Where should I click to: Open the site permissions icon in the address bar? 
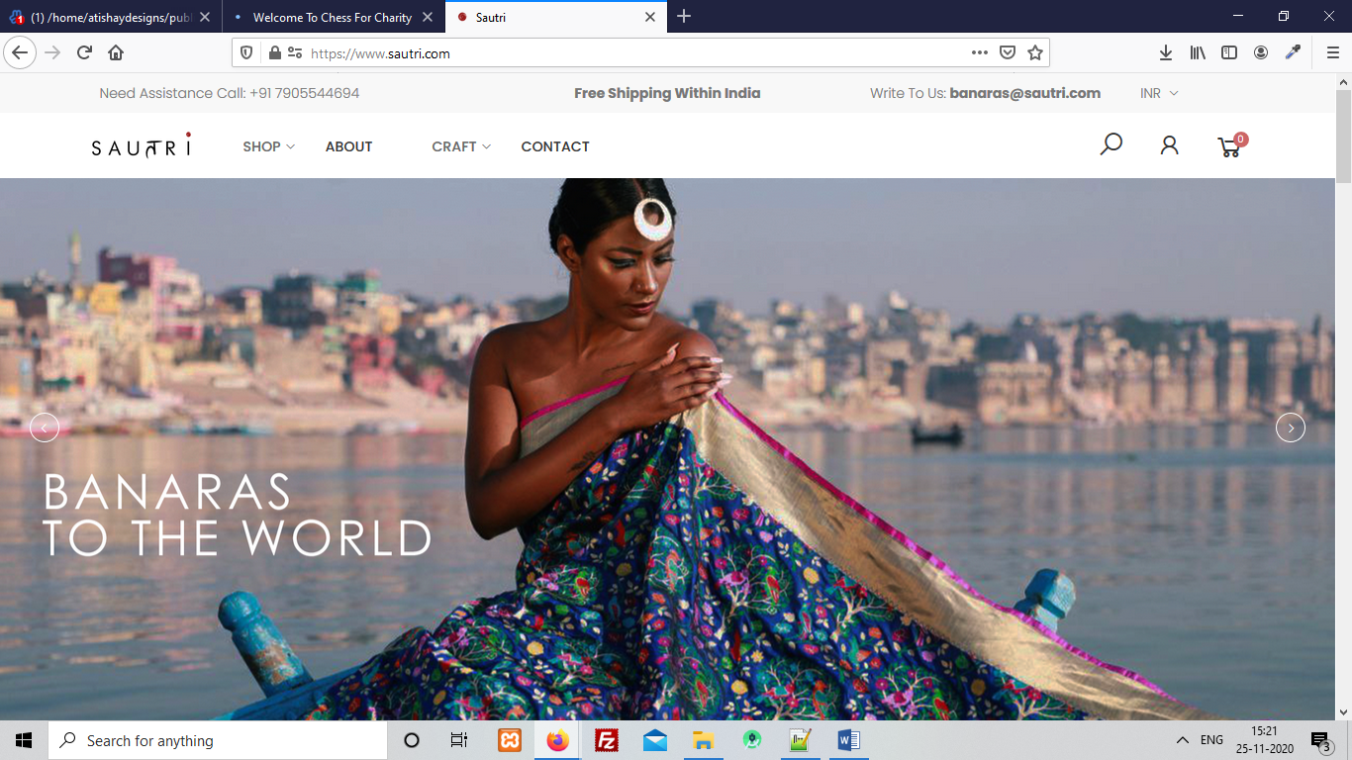[294, 52]
